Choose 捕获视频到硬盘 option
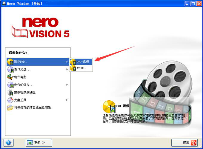 coord(38,92)
